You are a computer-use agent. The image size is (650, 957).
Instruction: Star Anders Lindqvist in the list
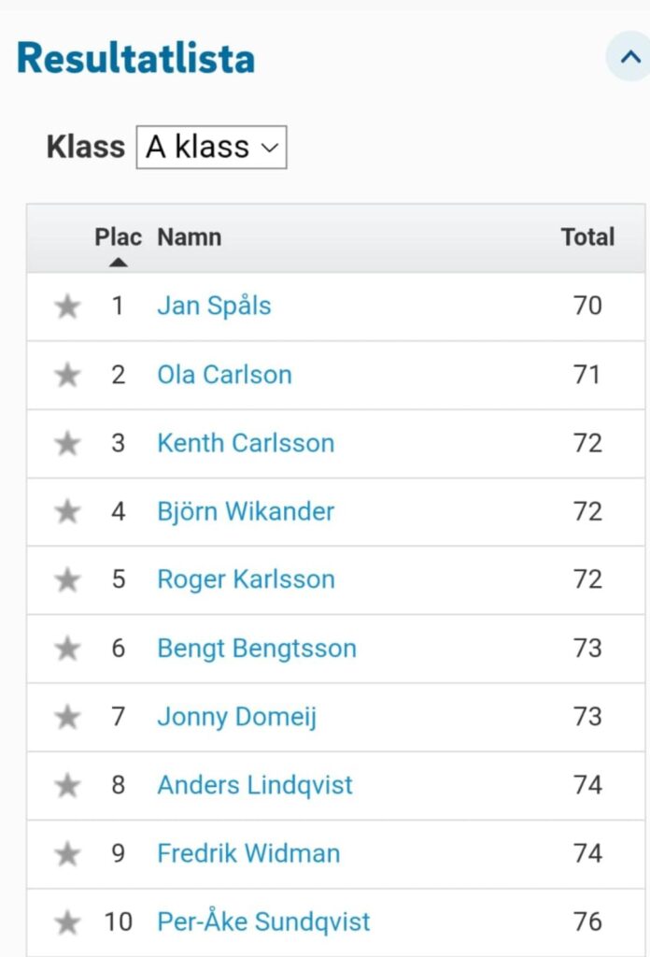point(67,785)
